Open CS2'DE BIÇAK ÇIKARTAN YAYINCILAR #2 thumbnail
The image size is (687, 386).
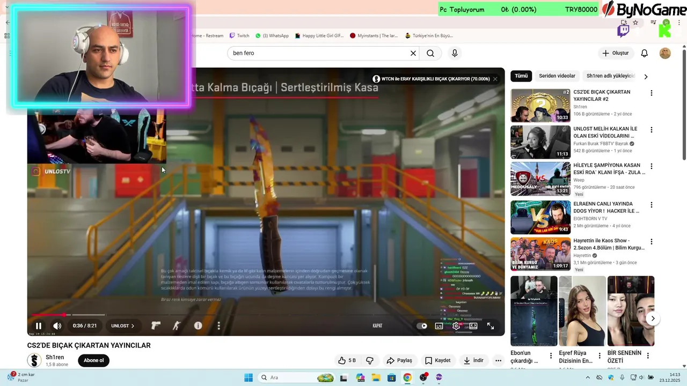click(540, 106)
